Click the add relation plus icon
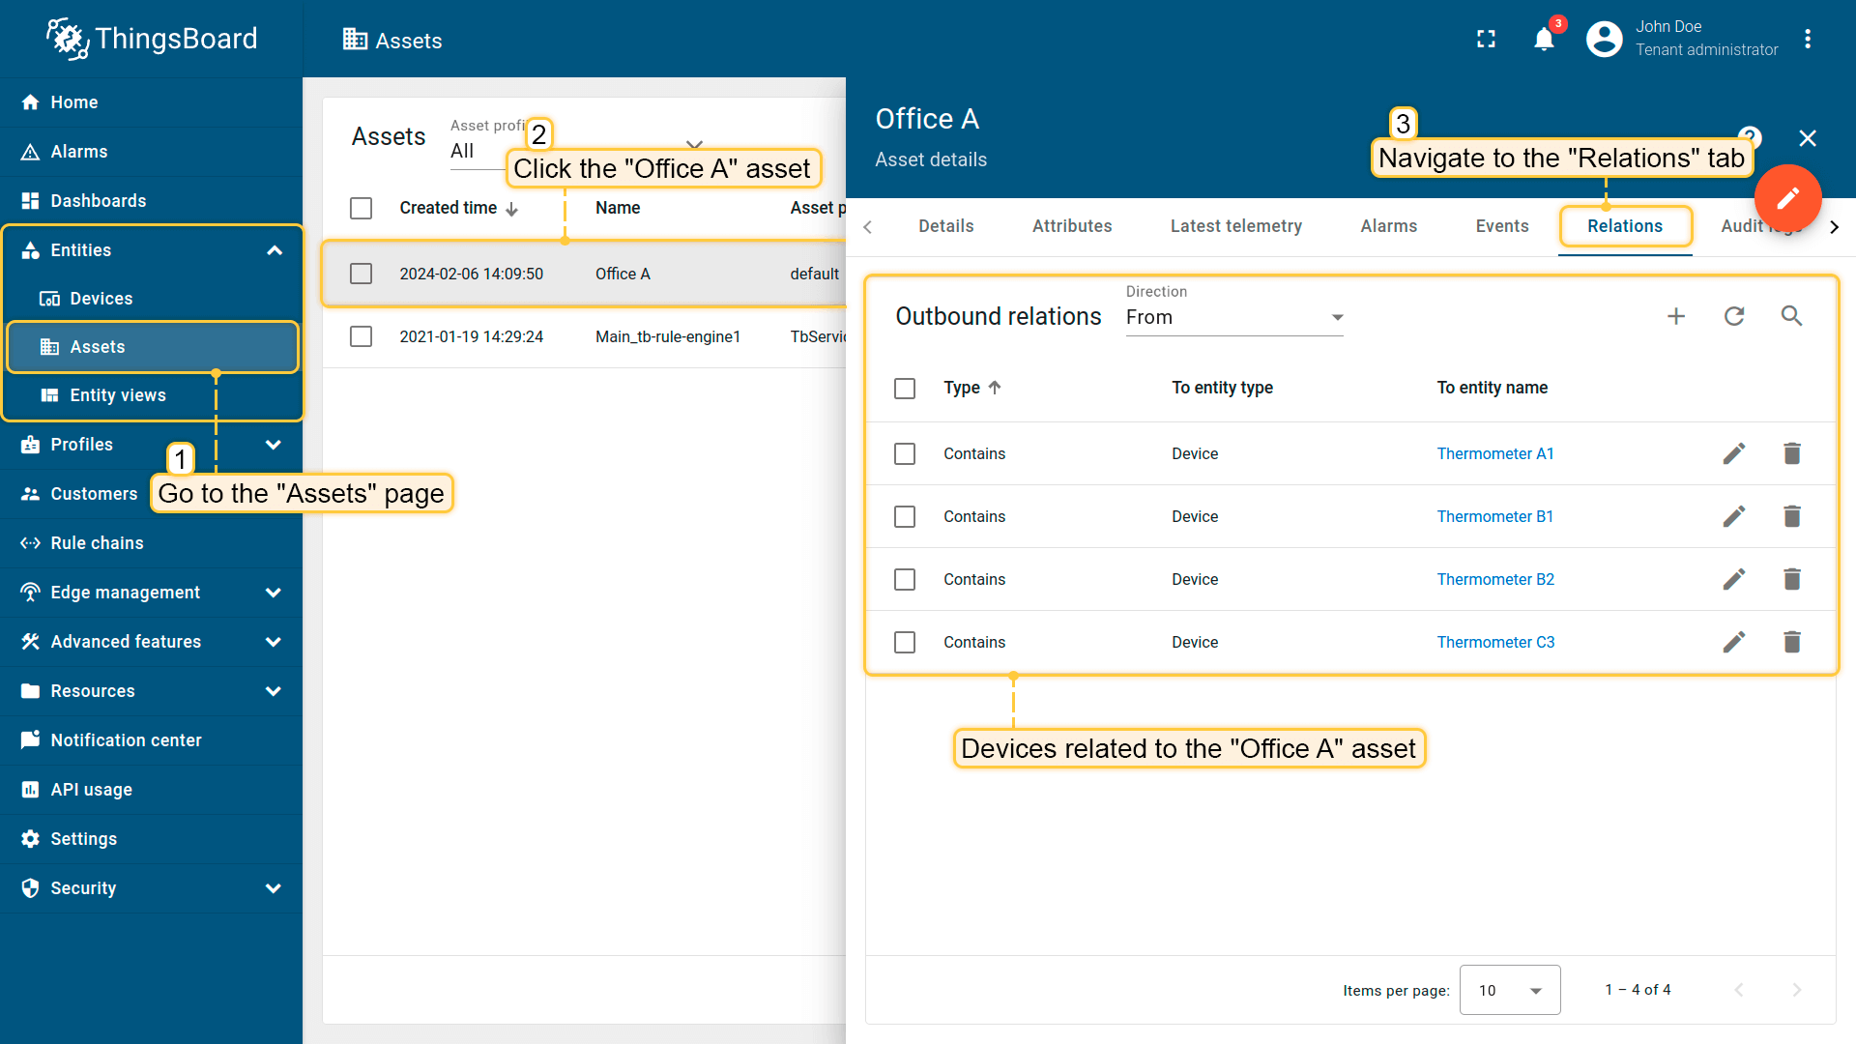 click(x=1676, y=316)
